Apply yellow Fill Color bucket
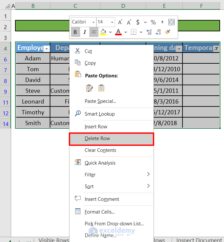This screenshot has width=224, height=242. pyautogui.click(x=103, y=32)
